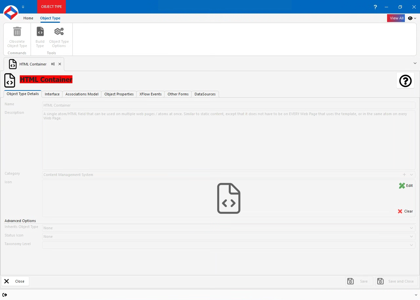
Task: Switch to the Interface tab
Action: tap(52, 94)
